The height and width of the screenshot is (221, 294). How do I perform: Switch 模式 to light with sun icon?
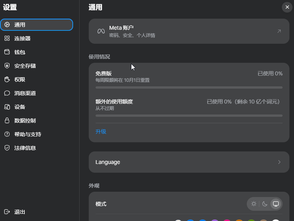(x=254, y=204)
